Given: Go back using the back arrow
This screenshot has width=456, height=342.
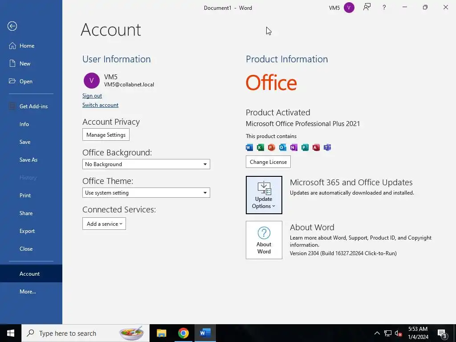Looking at the screenshot, I should click(12, 26).
